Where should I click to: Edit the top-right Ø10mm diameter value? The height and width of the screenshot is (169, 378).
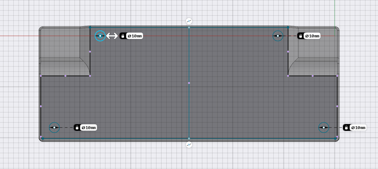click(312, 36)
